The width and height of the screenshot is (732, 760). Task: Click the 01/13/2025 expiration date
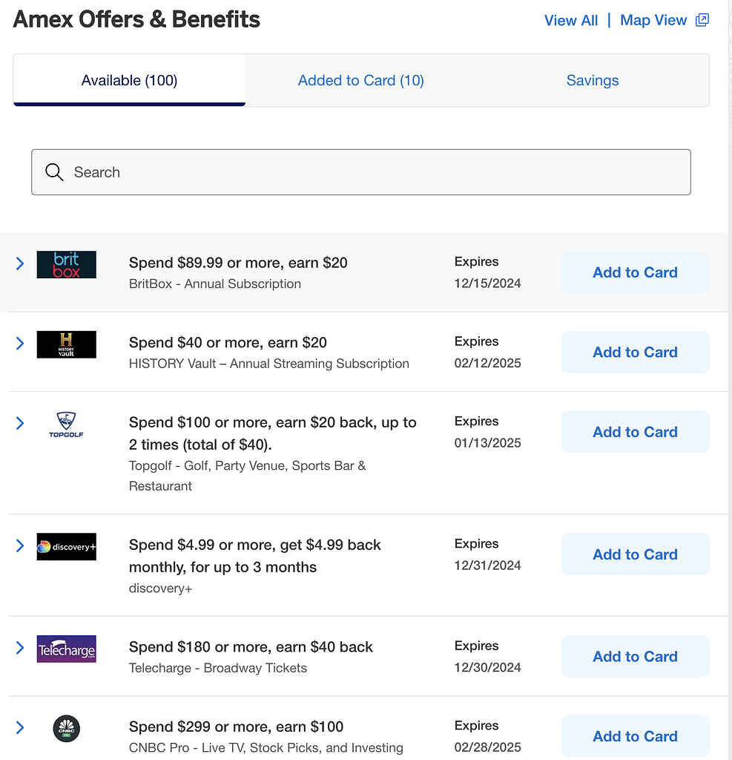coord(487,443)
